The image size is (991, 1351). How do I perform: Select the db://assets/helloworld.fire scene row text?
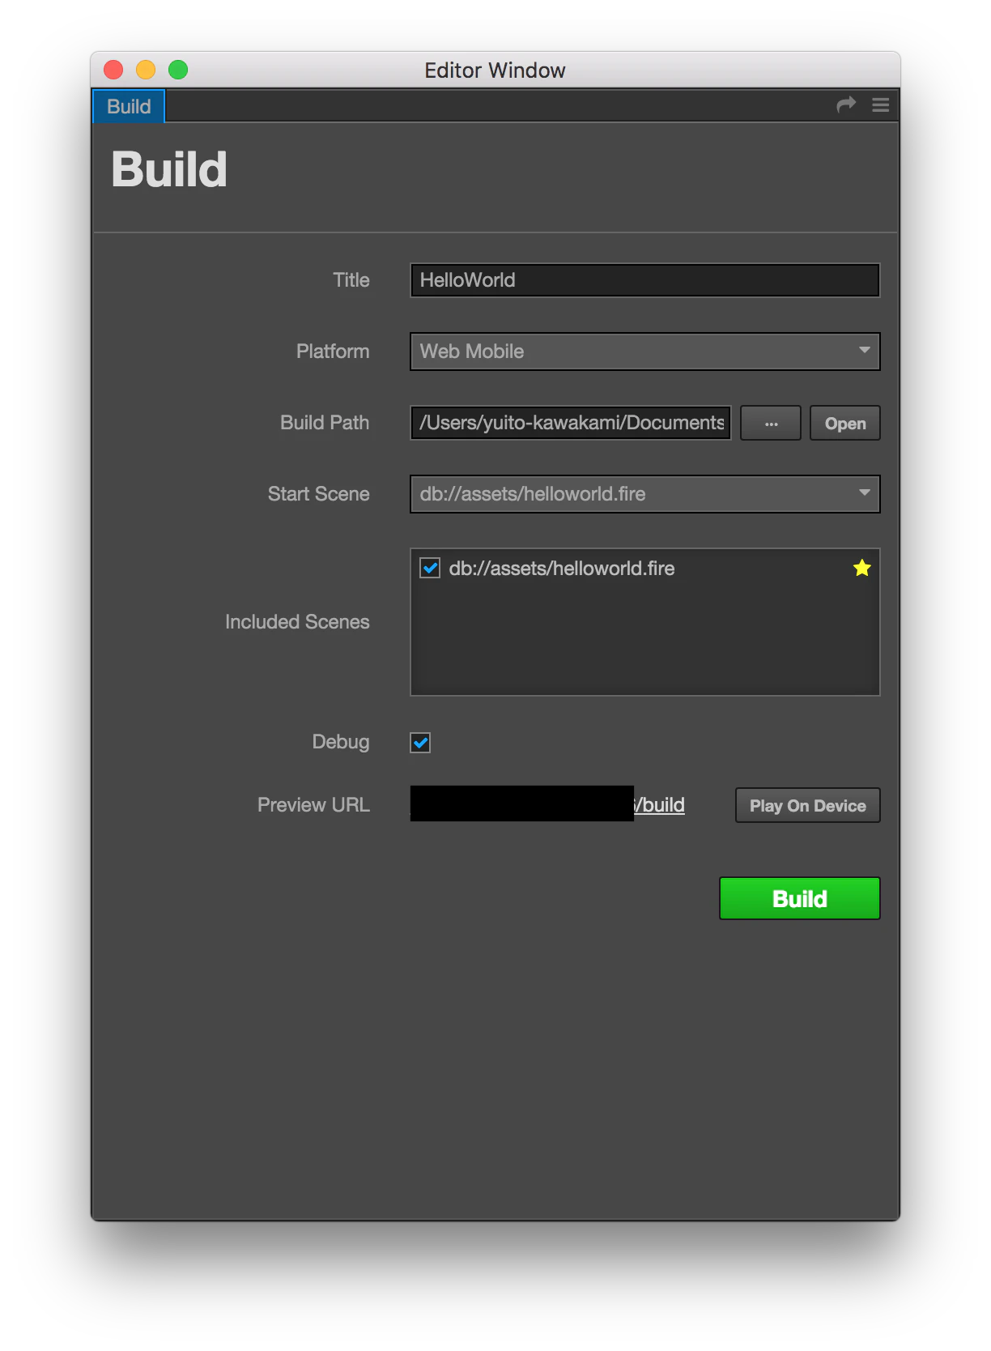(x=562, y=569)
